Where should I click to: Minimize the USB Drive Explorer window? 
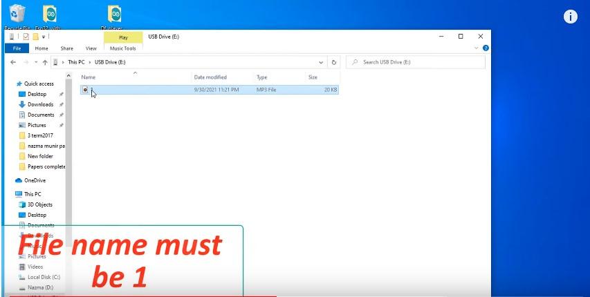point(441,37)
